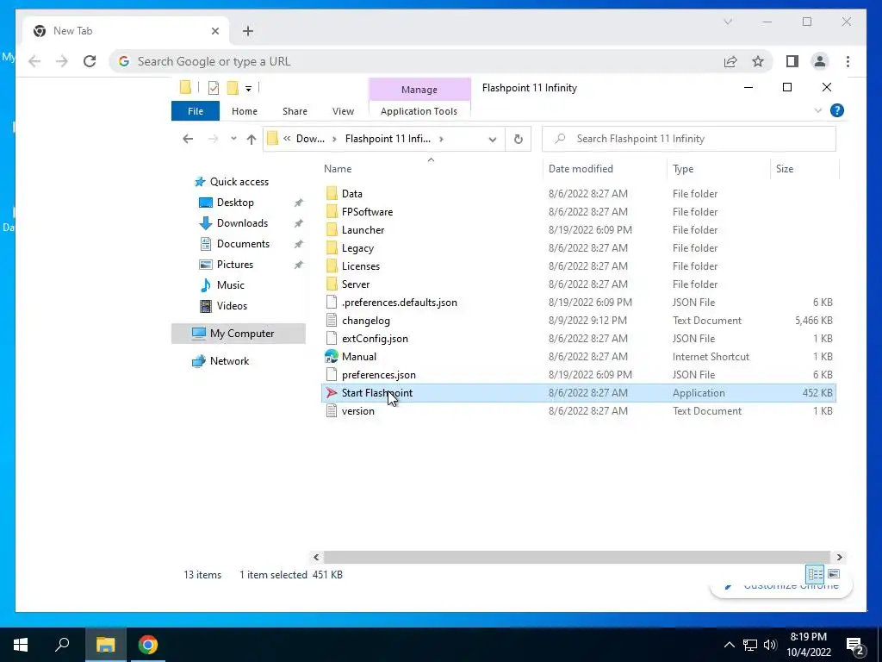Click the scrollbar right arrow
This screenshot has width=882, height=662.
[839, 558]
